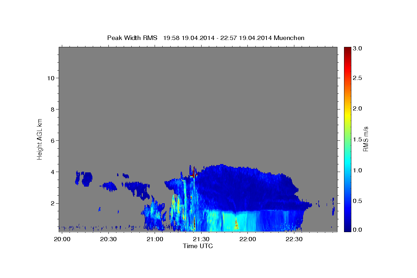Click the colorbar value 1.5
This screenshot has width=417, height=278.
coord(357,139)
